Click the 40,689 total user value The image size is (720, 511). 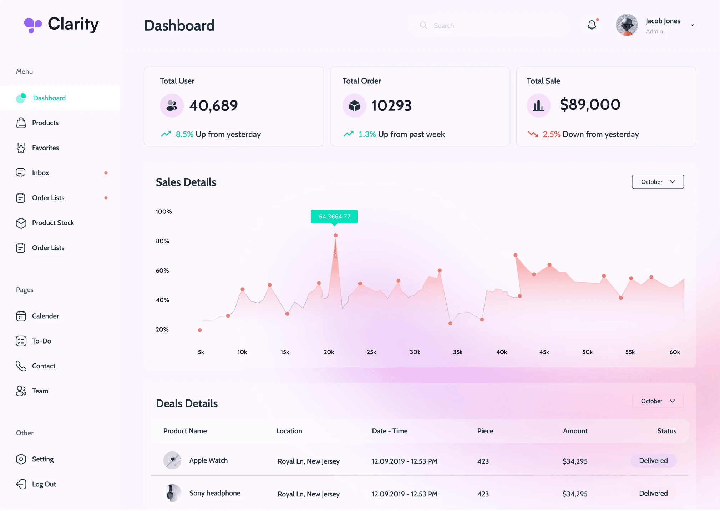tap(213, 106)
